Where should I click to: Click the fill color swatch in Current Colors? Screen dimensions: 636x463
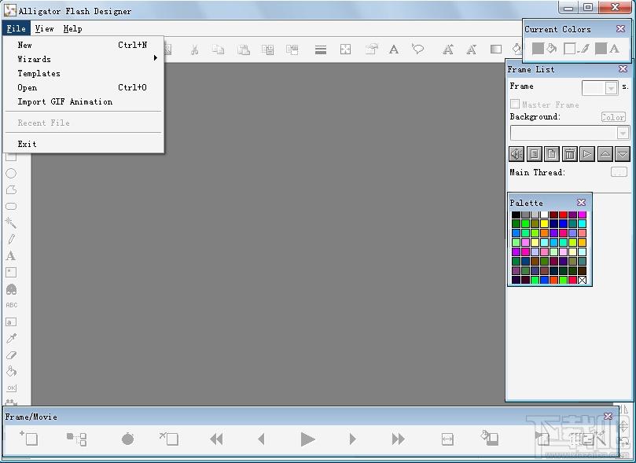point(538,49)
